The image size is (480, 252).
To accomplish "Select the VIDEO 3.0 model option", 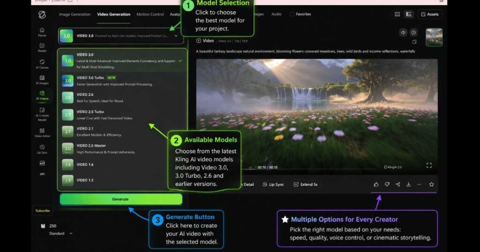I will click(x=122, y=60).
